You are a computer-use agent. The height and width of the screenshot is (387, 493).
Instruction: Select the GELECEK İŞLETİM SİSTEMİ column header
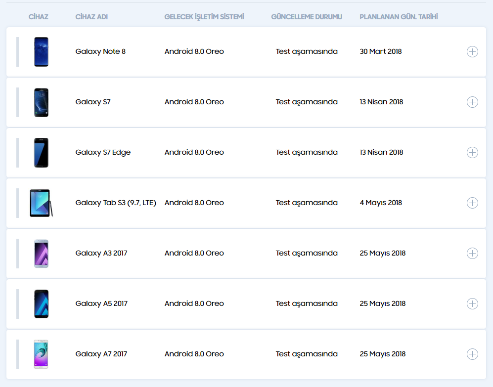click(x=204, y=17)
